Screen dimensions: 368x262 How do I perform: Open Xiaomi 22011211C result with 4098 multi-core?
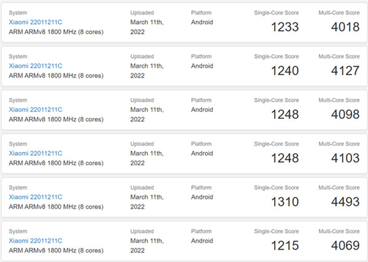pyautogui.click(x=35, y=109)
